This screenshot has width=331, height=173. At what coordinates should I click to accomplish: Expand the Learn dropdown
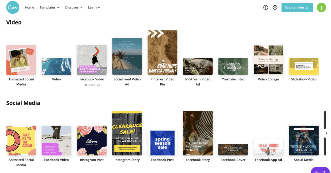[x=94, y=7]
